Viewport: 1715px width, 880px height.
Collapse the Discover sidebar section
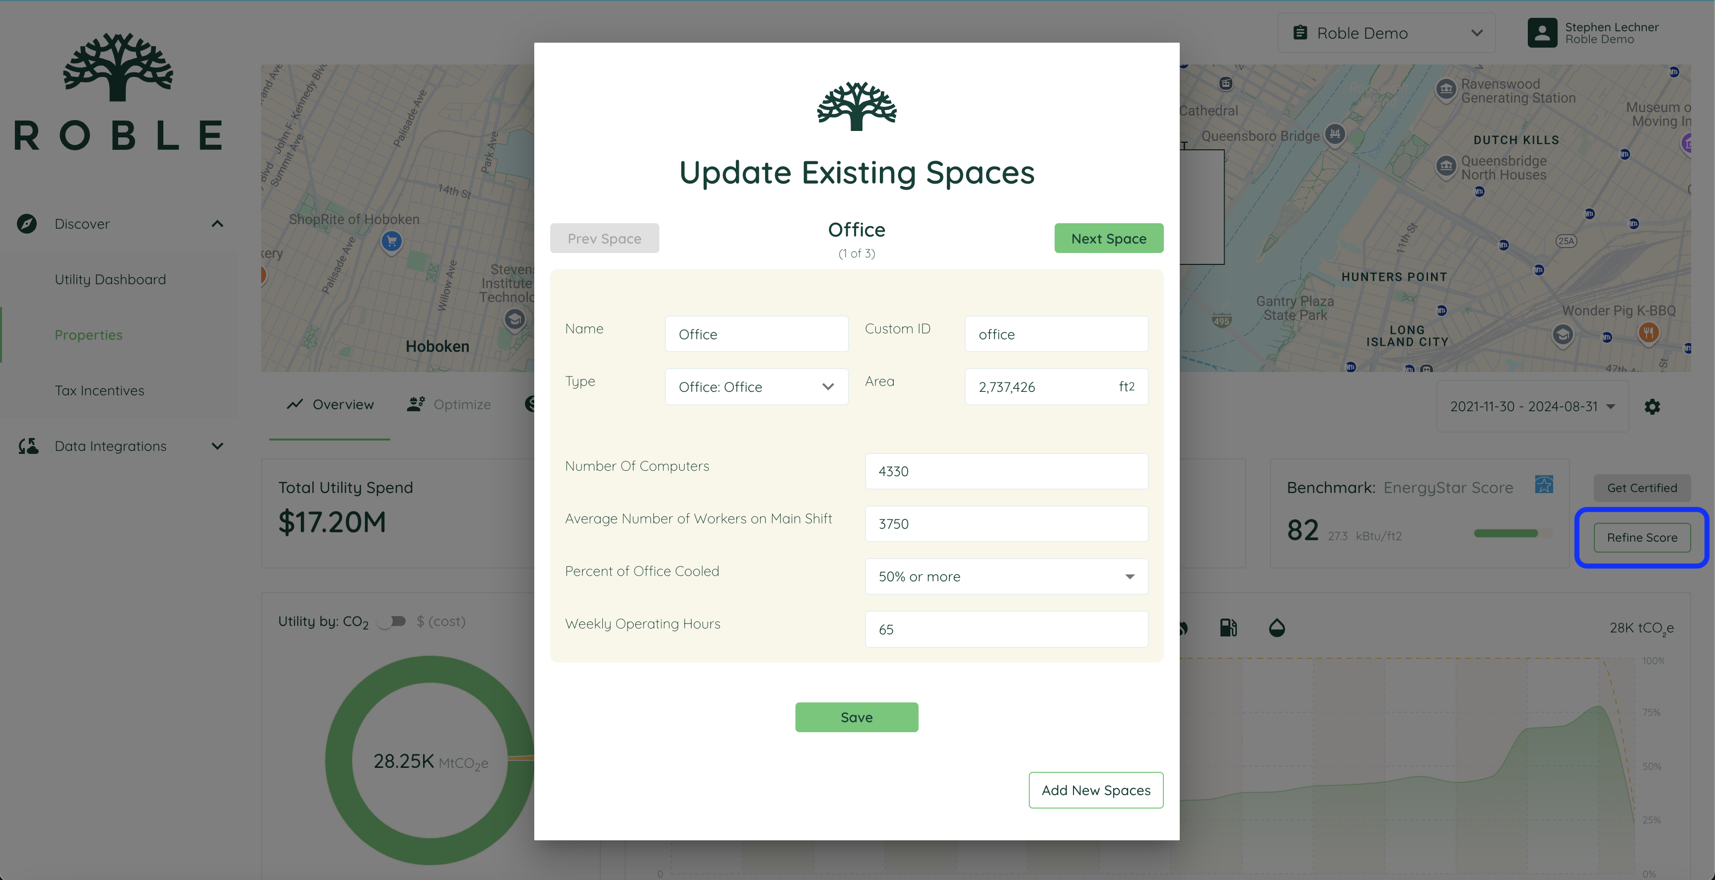click(x=217, y=224)
